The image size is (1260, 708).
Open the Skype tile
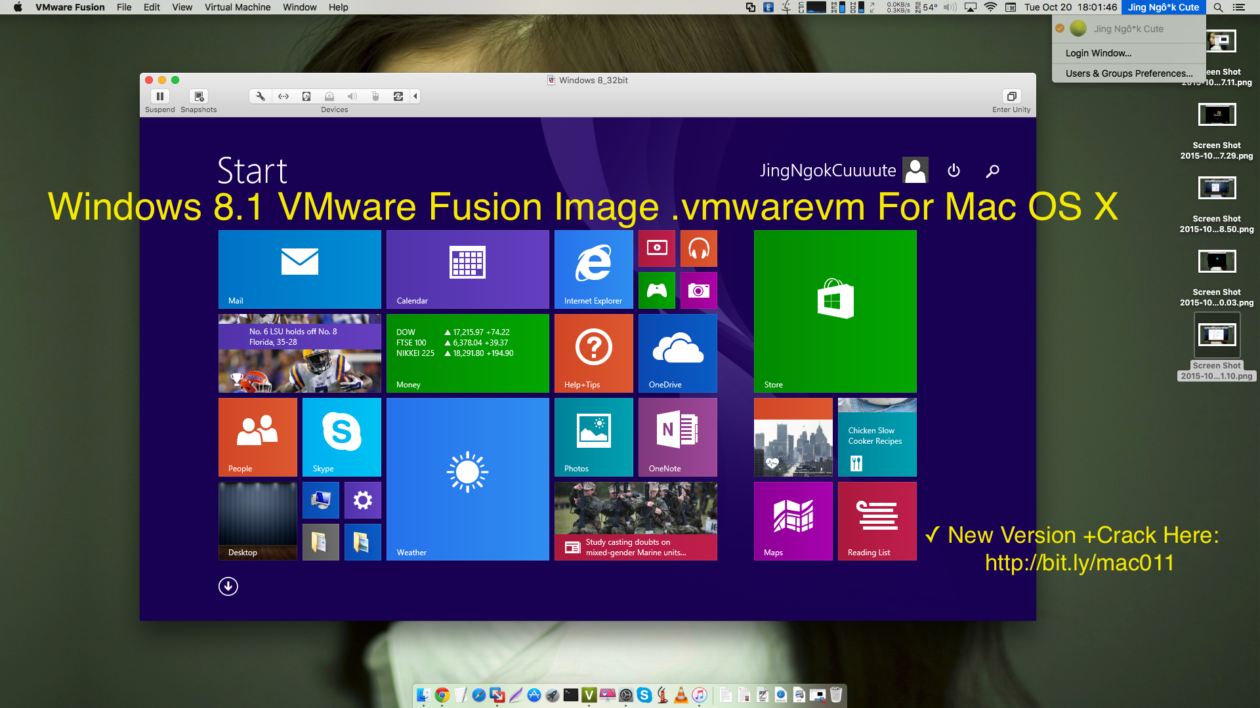[x=341, y=437]
